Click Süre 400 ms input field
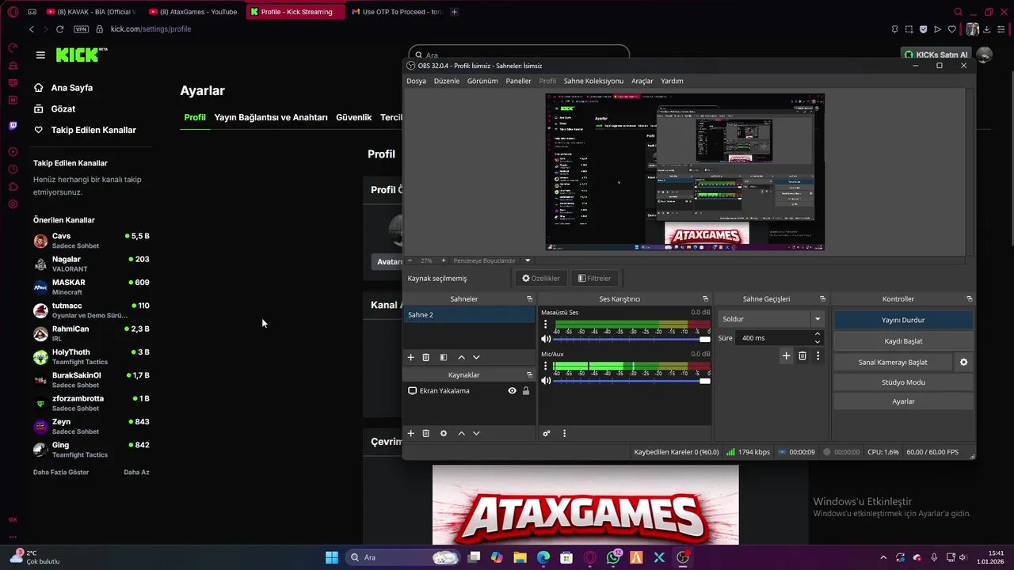Viewport: 1014px width, 570px height. tap(775, 338)
